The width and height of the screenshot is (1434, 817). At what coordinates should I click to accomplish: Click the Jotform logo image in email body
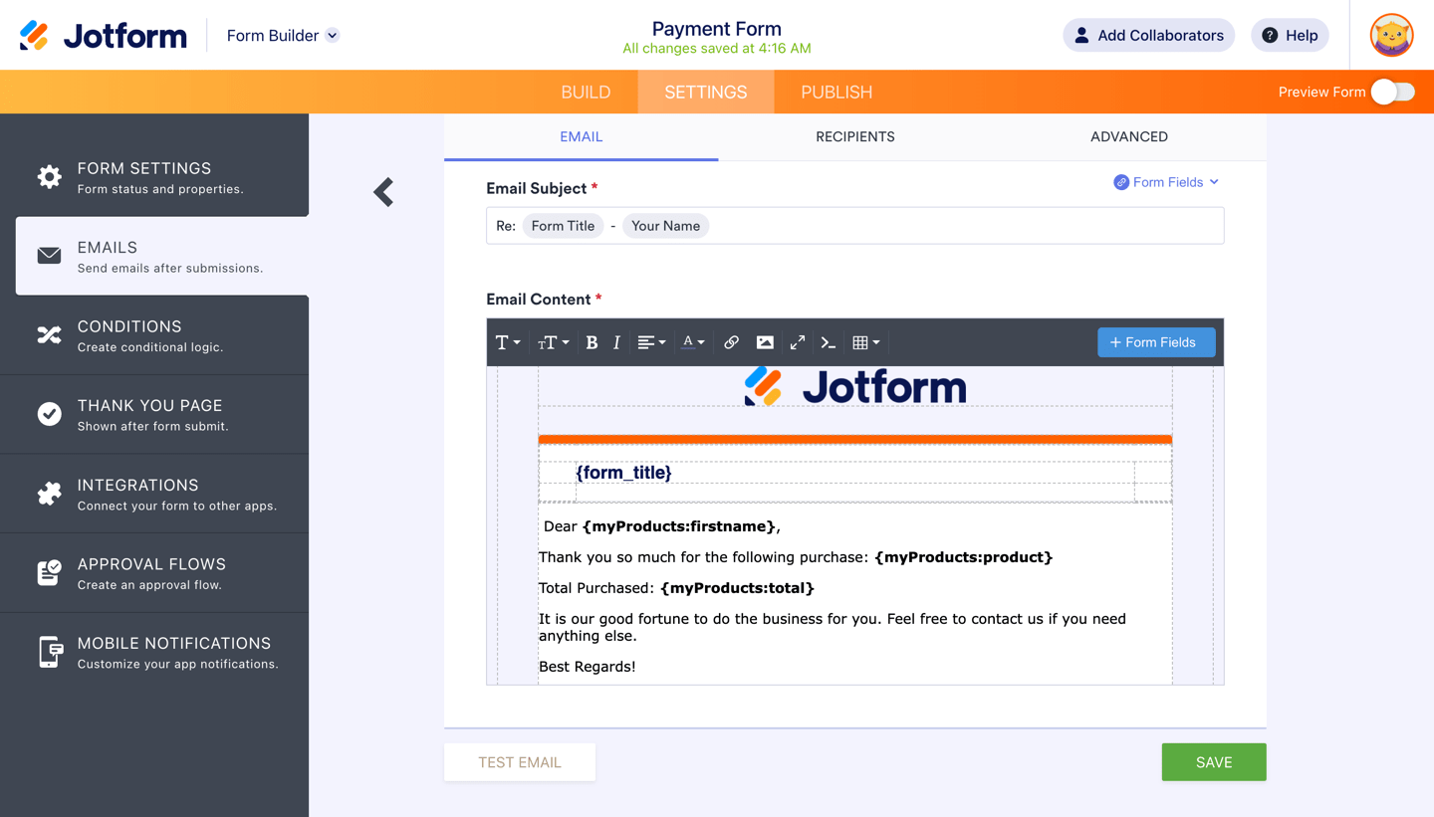(x=855, y=386)
